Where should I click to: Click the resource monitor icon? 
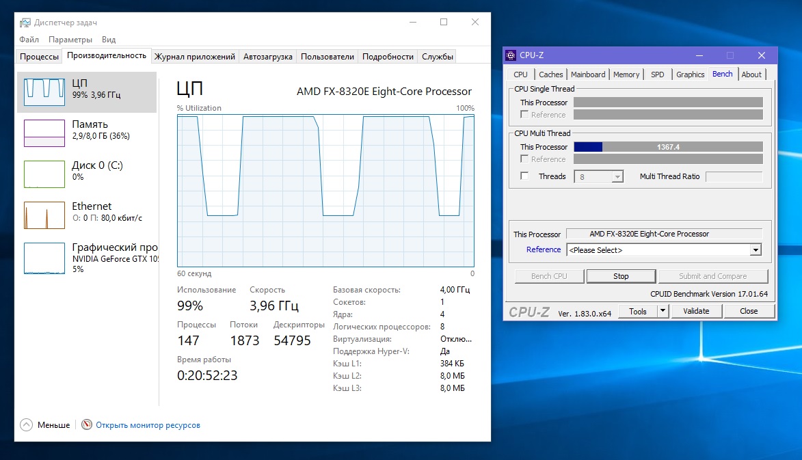[x=87, y=424]
